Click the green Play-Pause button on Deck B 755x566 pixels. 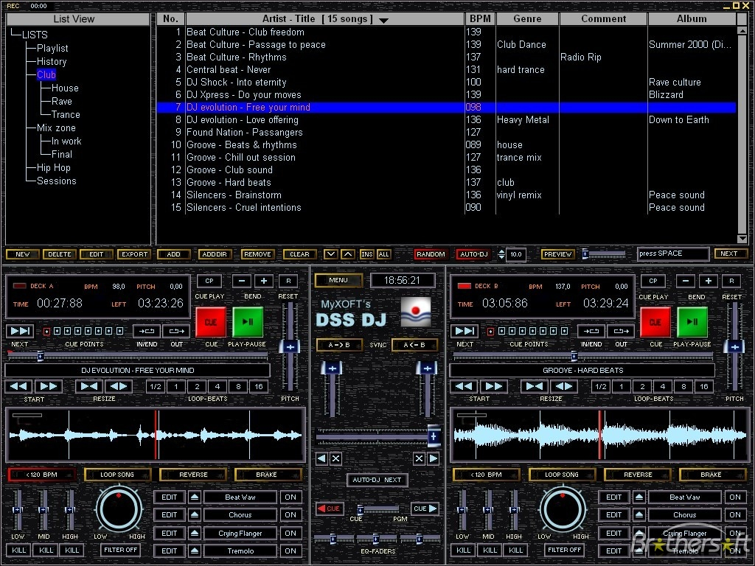point(692,322)
